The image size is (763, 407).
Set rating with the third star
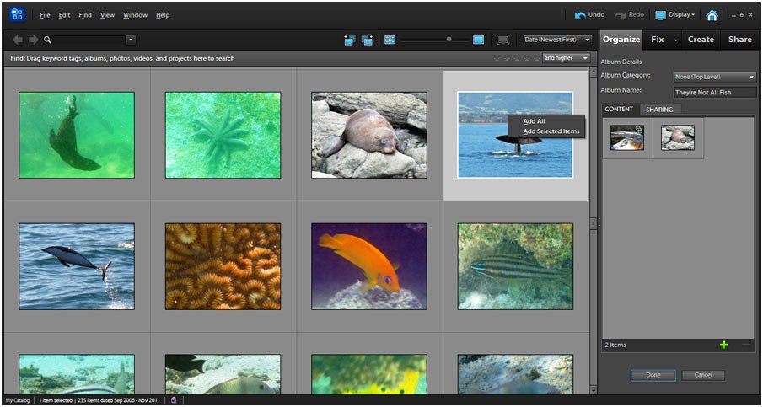point(516,58)
